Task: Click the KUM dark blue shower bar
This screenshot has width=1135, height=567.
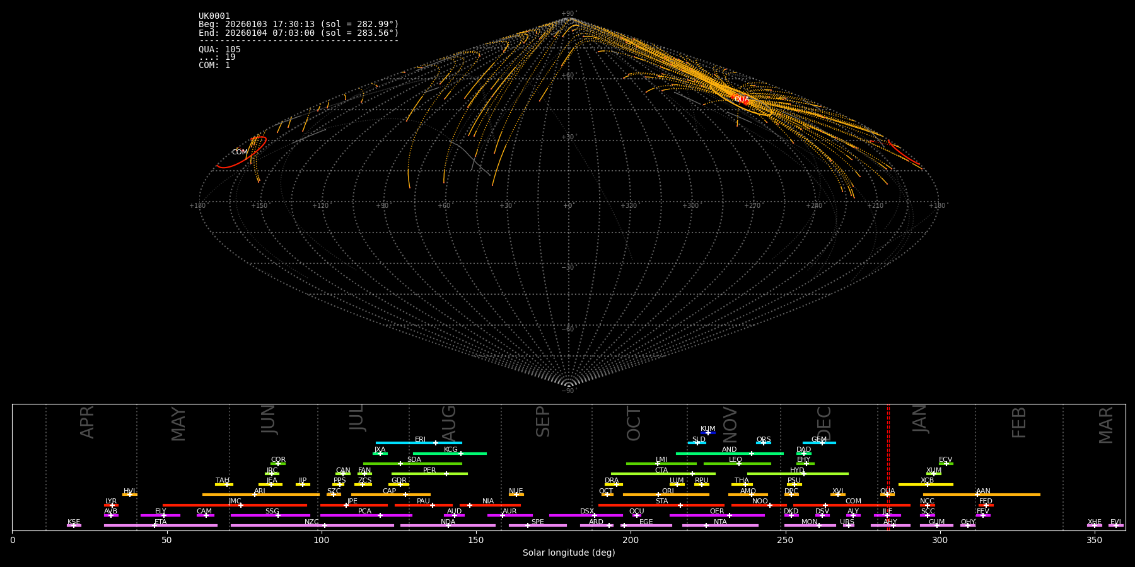Action: 708,433
